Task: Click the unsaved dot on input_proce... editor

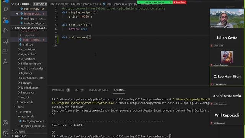Action: 17,14
